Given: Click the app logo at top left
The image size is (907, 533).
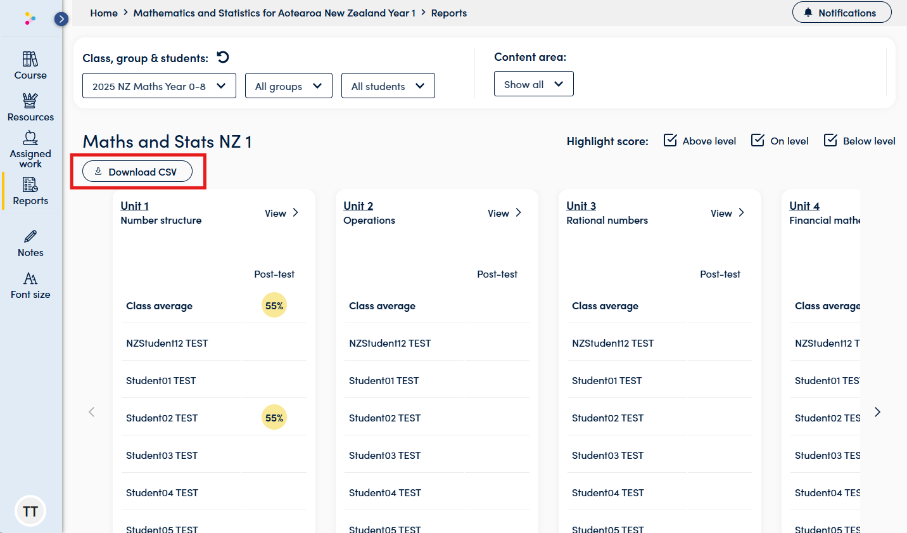Looking at the screenshot, I should [30, 19].
